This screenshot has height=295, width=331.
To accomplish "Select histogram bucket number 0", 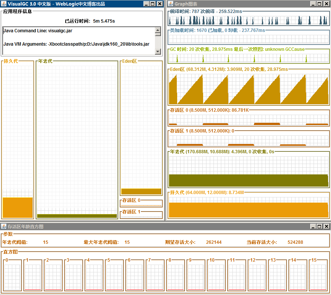I will click(x=13, y=275).
